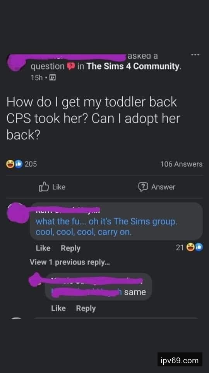Open the post's laughing reaction emoji
The height and width of the screenshot is (373, 209).
tap(10, 164)
